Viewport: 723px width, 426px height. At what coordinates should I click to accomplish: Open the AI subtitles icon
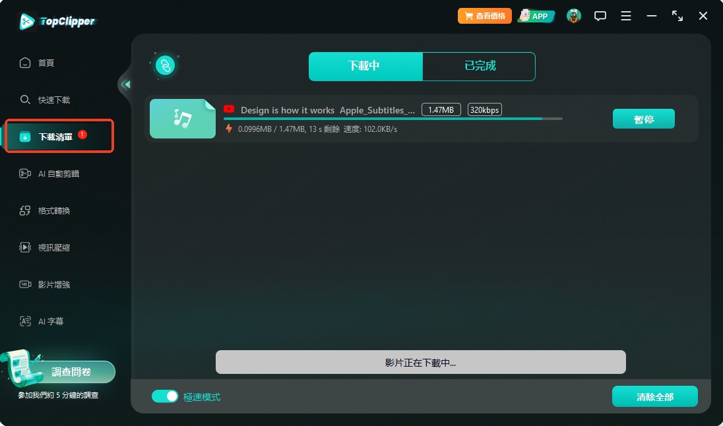[x=25, y=321]
